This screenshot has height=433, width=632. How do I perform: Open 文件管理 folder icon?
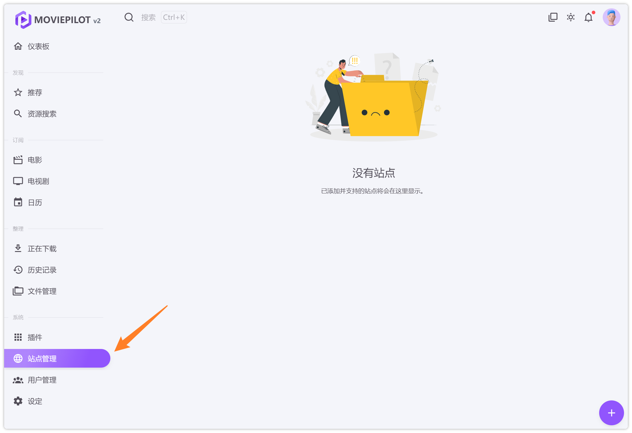click(18, 291)
